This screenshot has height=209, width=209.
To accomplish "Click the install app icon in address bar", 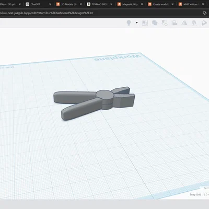I will (x=204, y=13).
